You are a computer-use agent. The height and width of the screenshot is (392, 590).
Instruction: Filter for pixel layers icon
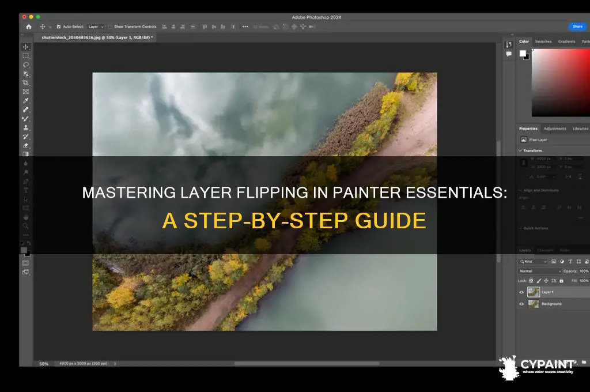click(554, 261)
